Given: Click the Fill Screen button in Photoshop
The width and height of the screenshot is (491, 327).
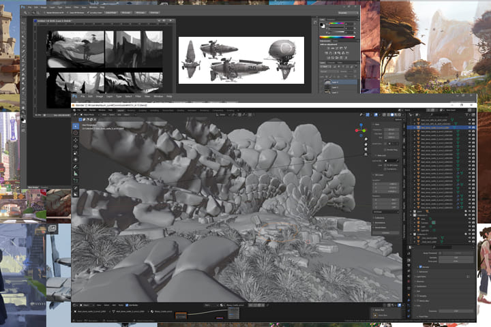Looking at the screenshot, I should point(140,13).
